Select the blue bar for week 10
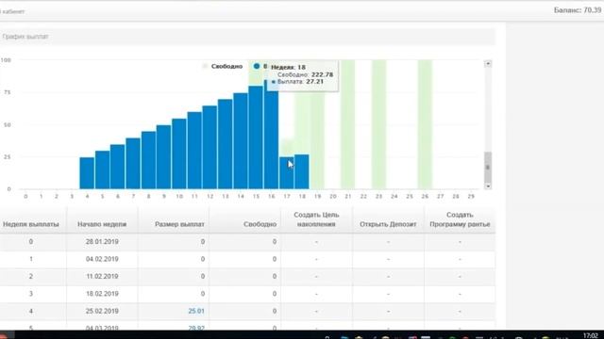 pos(179,153)
